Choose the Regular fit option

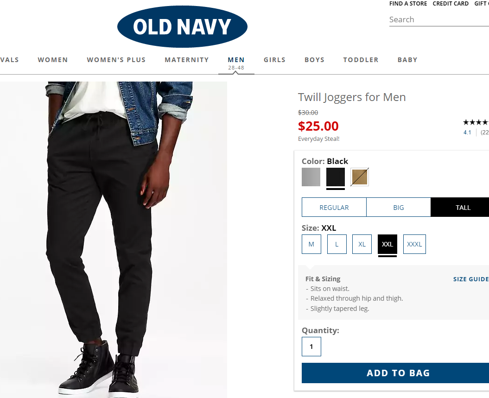(334, 208)
